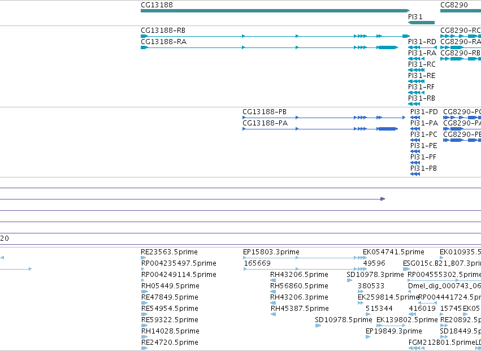Select protein CG13188-PA
Viewport: 481px width, 351px height.
tap(320, 129)
